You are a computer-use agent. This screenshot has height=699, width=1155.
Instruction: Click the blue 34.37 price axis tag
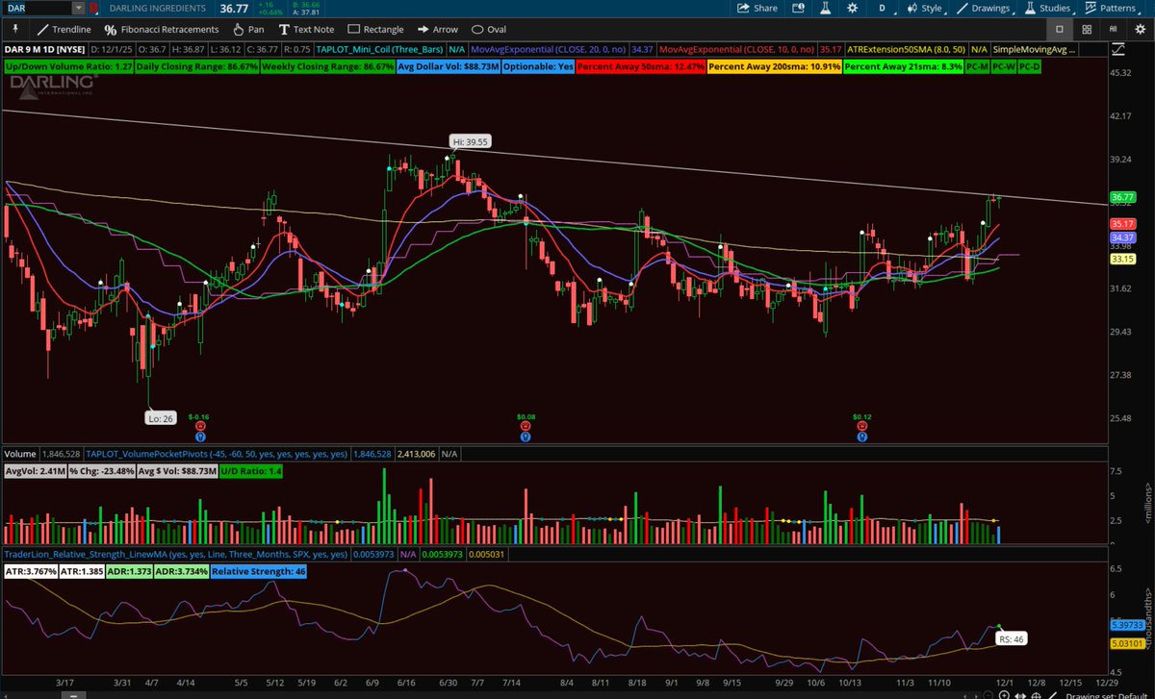coord(1123,237)
